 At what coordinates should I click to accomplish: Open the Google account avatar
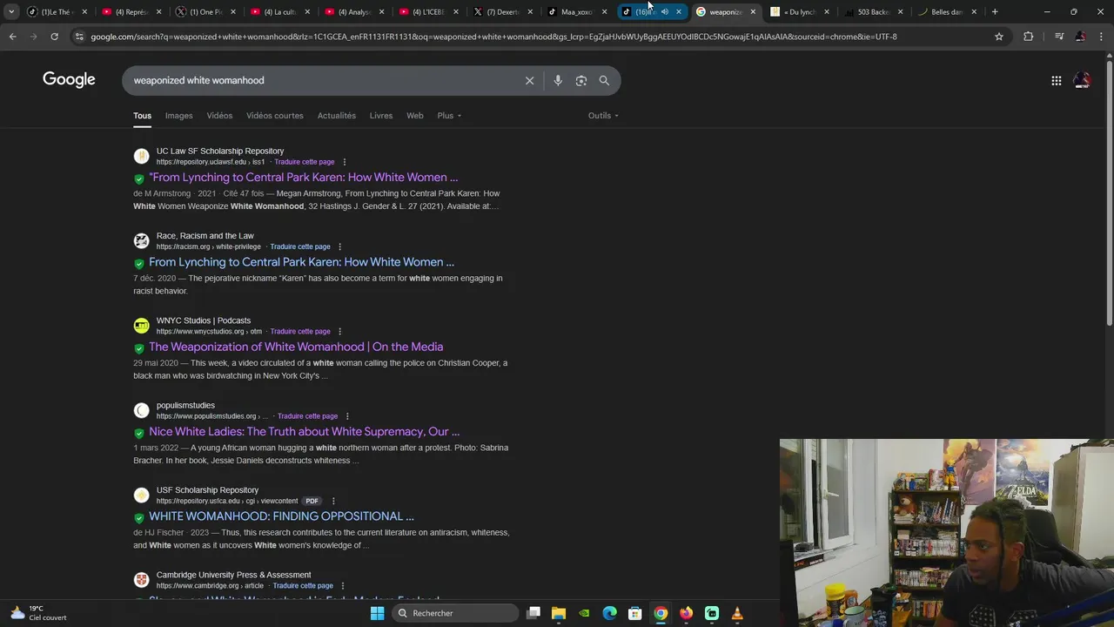click(x=1082, y=80)
